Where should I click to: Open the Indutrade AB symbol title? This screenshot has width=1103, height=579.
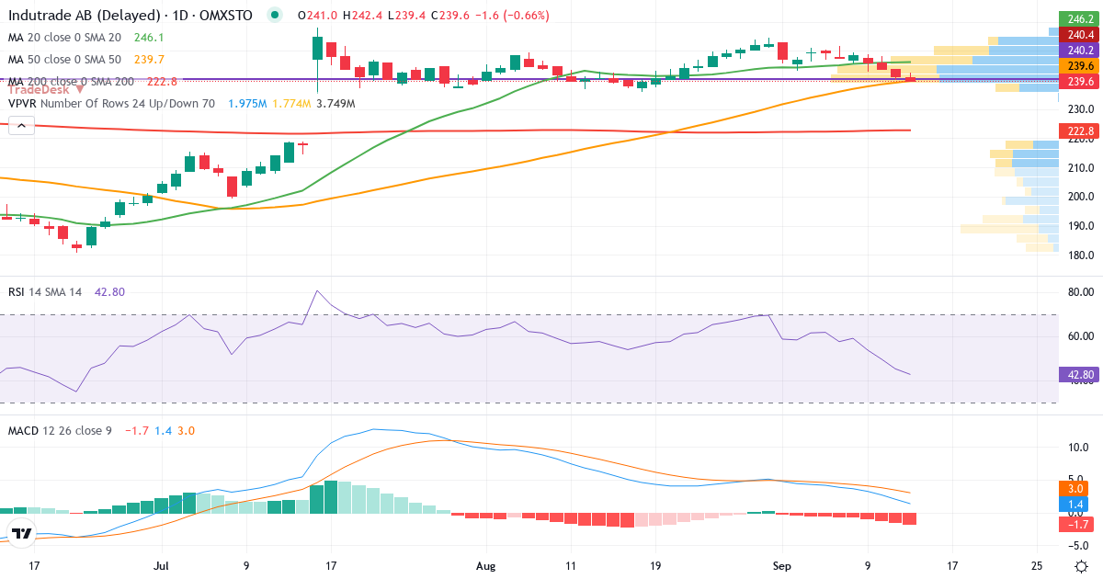[x=130, y=15]
